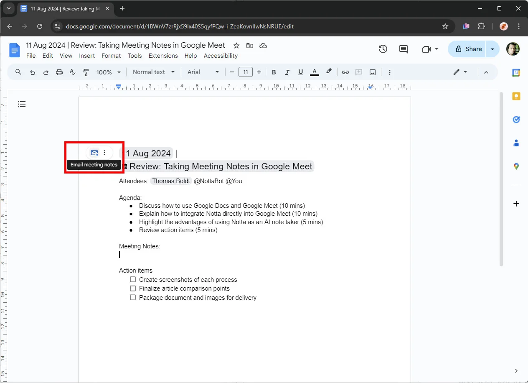Open meeting notes more options menu
This screenshot has height=383, width=528.
104,153
